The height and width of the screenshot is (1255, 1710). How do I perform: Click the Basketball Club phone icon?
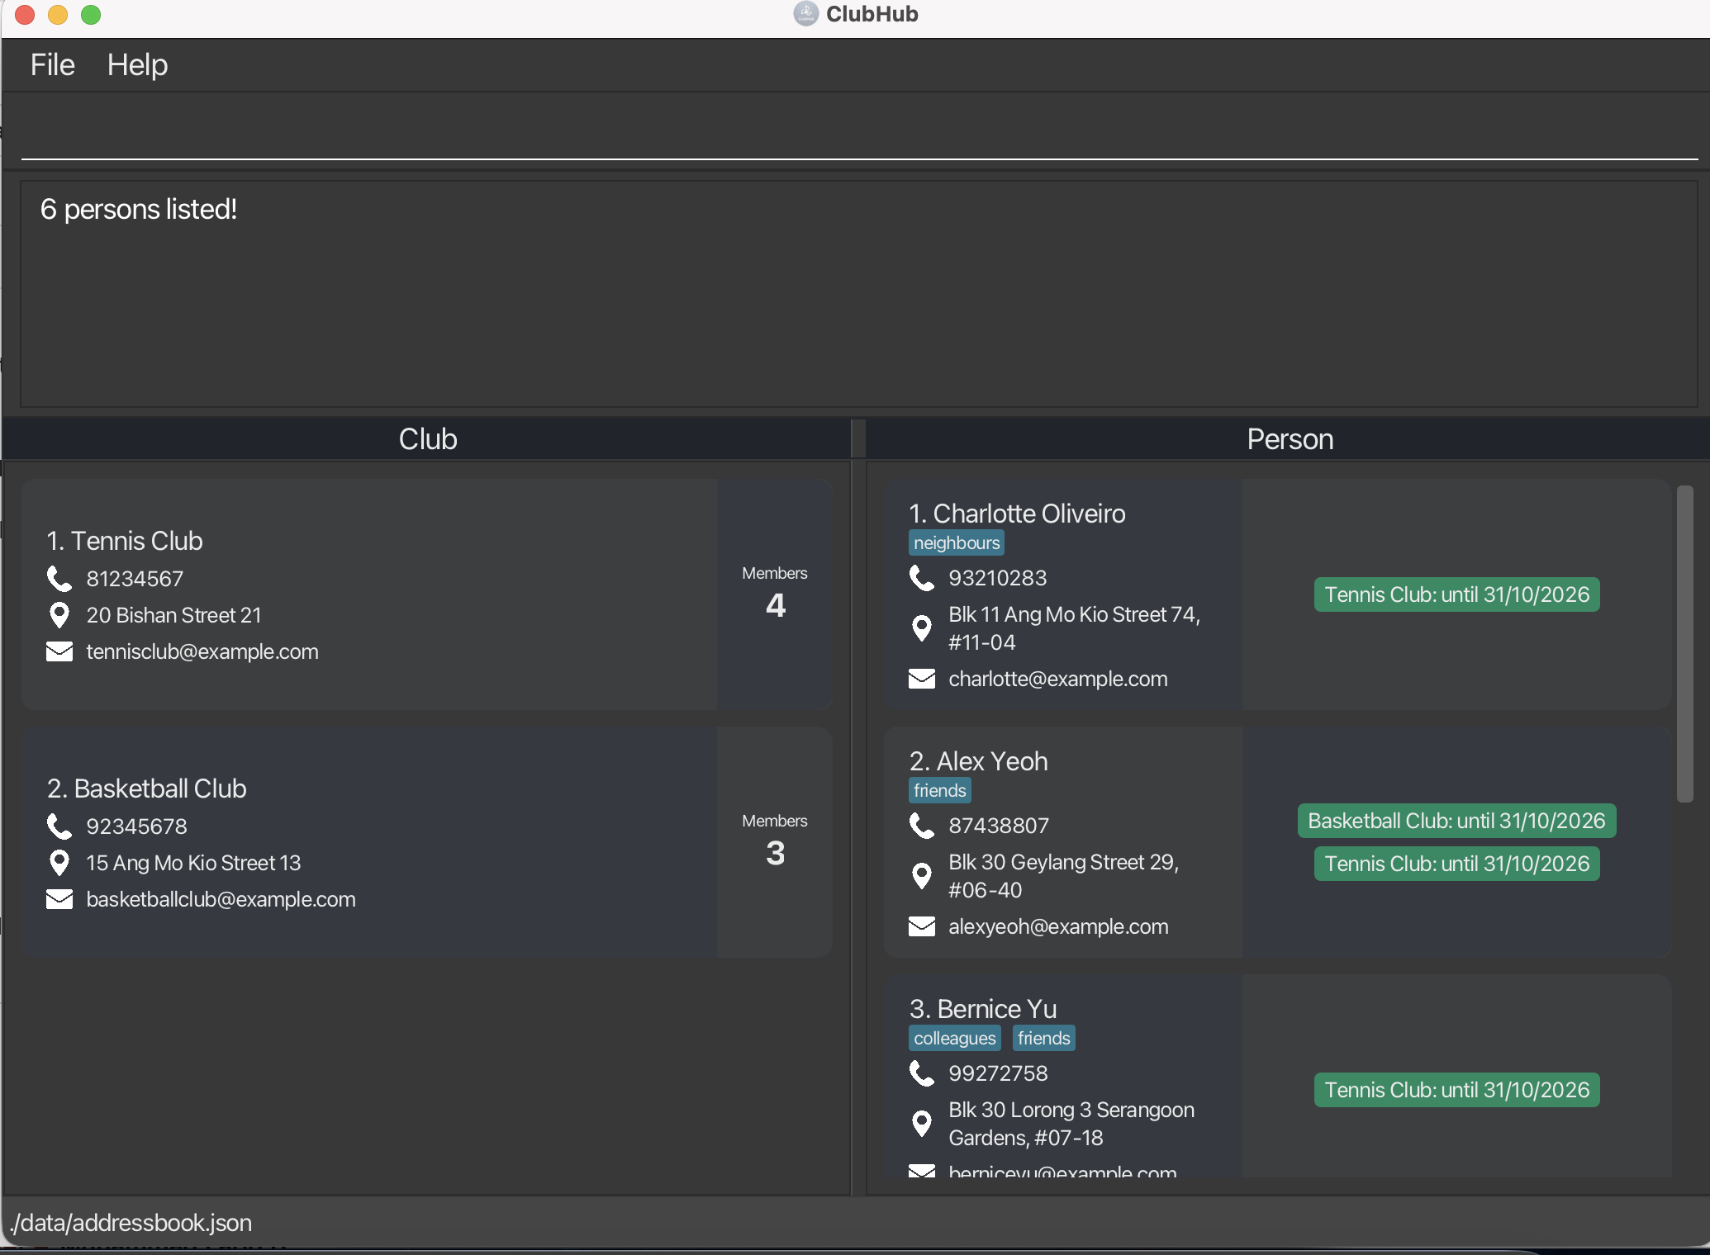59,826
